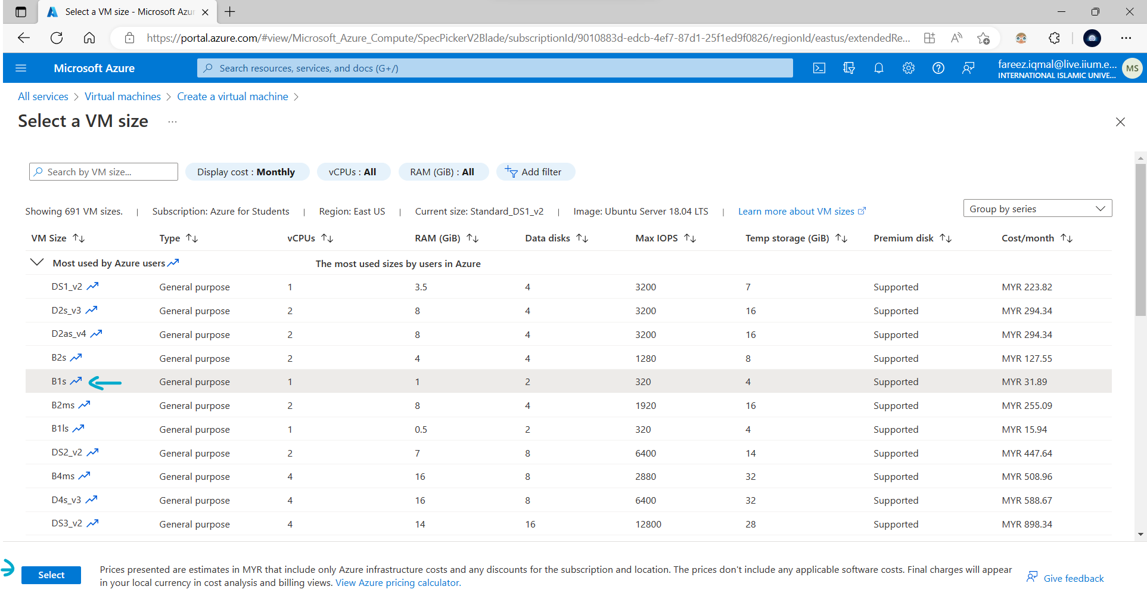Select the D2as_v4 VM size row
Viewport: 1147px width, 608px height.
(x=568, y=334)
